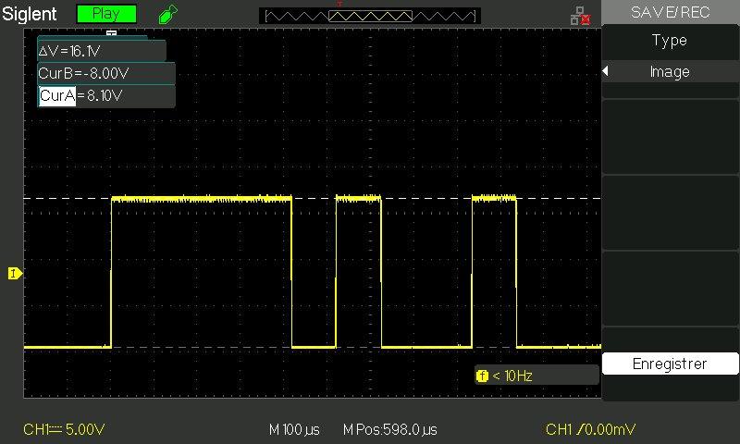This screenshot has height=444, width=740.
Task: Select the CurA cursor readout
Action: (56, 95)
